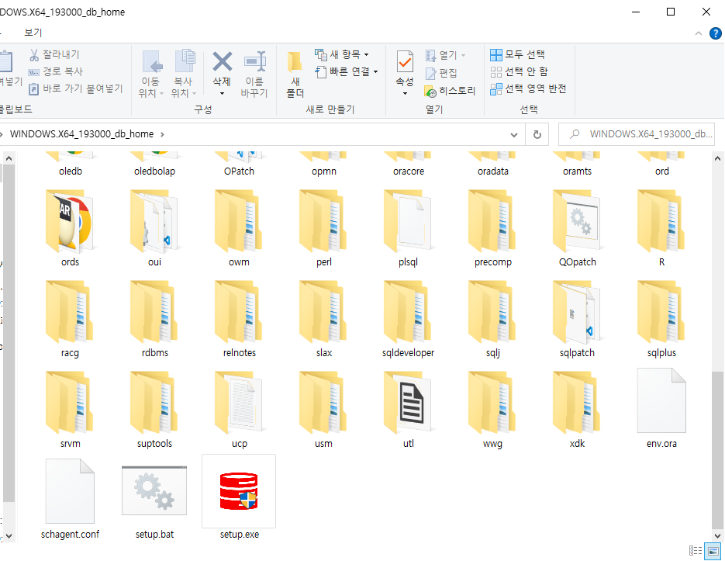Click Select none (선택 안 함)

click(x=520, y=71)
